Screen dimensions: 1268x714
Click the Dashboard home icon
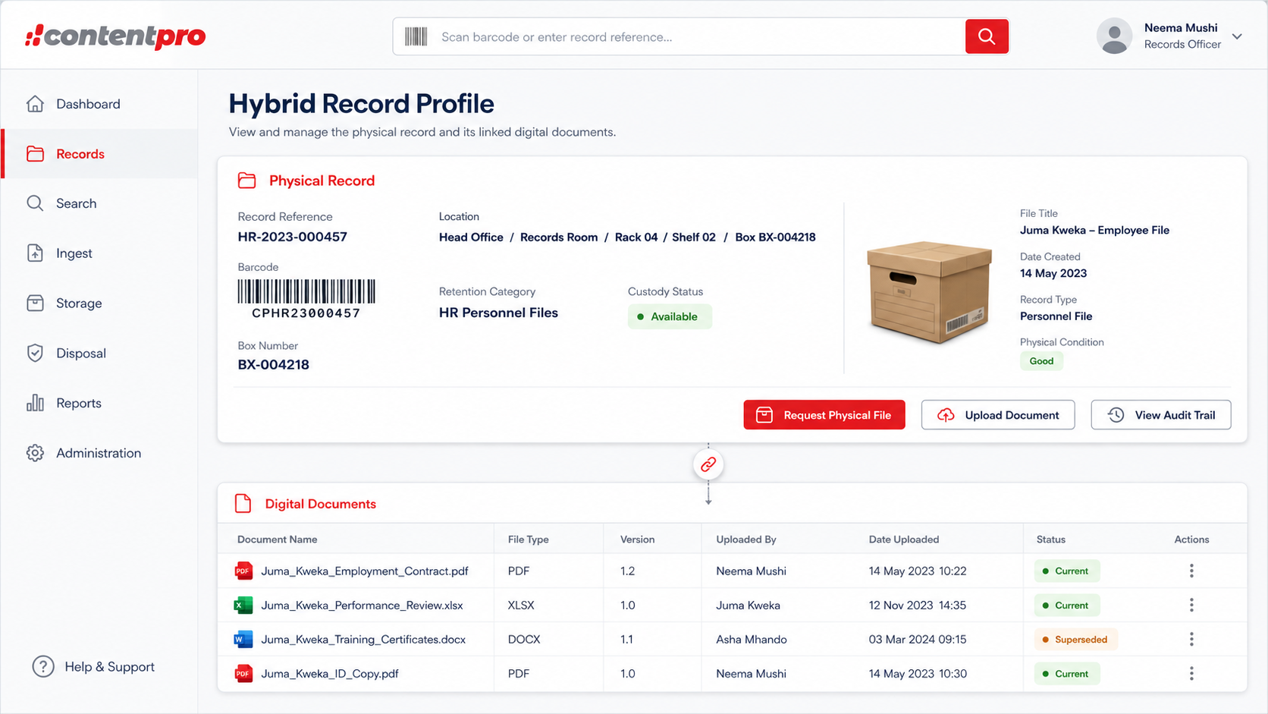click(x=35, y=104)
